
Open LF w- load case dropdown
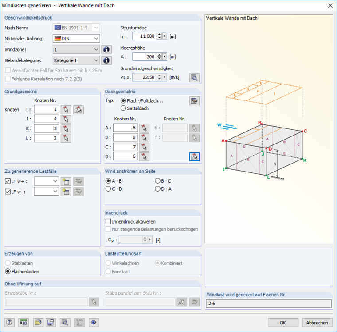(x=55, y=192)
